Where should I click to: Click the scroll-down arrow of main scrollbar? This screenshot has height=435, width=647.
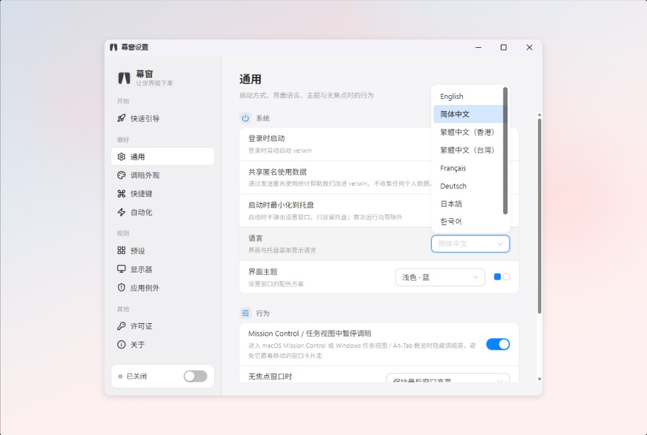(539, 379)
